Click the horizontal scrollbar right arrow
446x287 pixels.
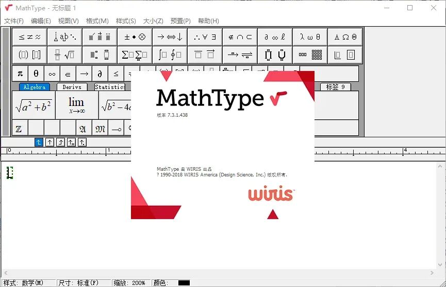[x=432, y=273]
